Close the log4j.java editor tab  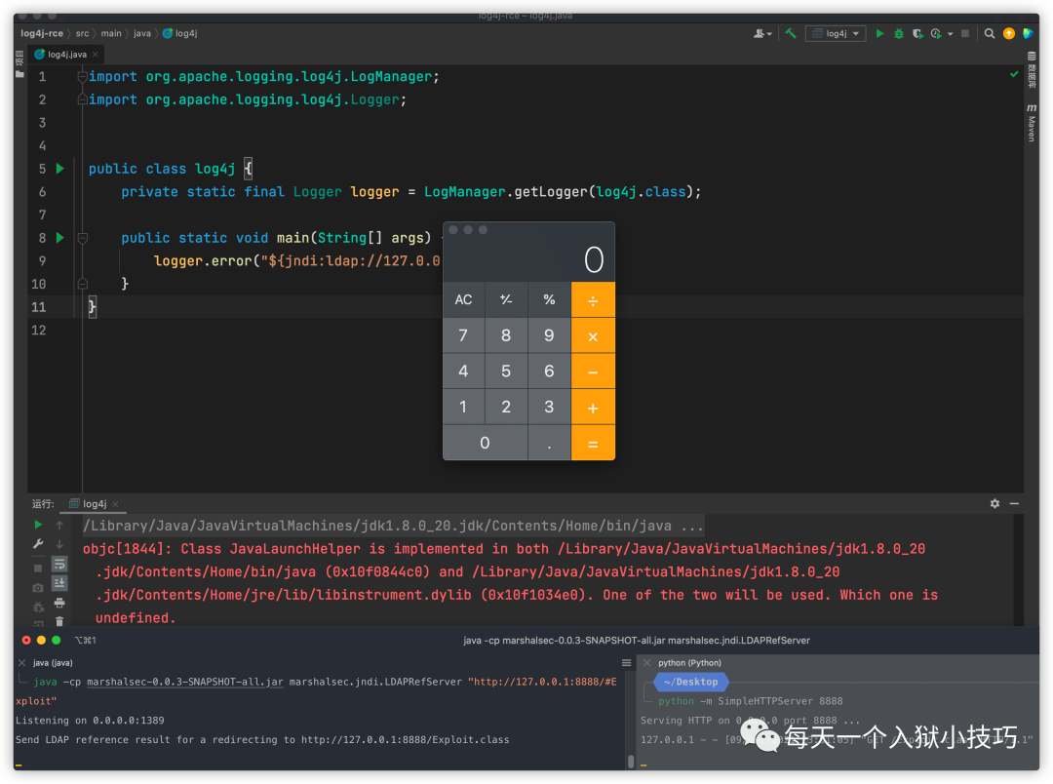point(96,55)
